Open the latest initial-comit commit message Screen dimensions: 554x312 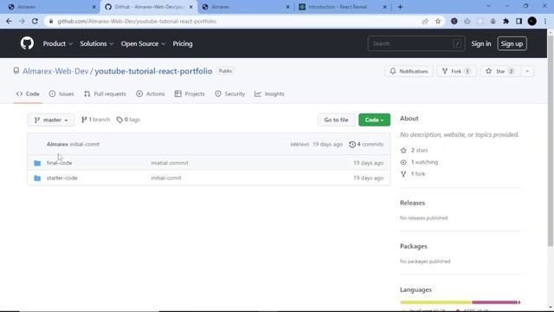[85, 144]
